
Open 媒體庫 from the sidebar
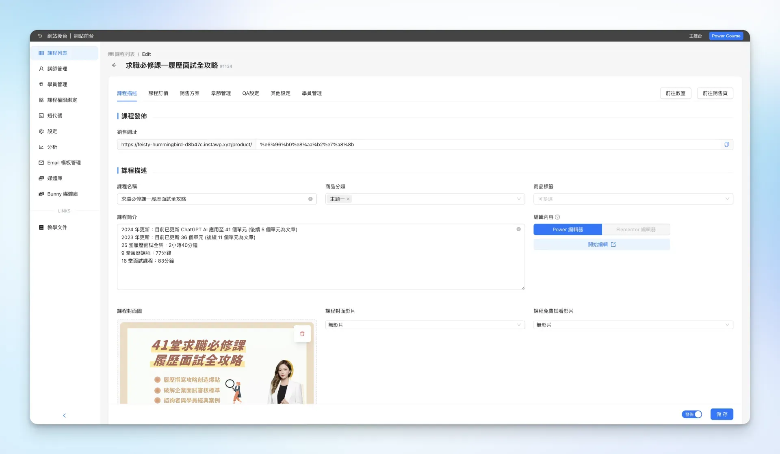point(54,178)
